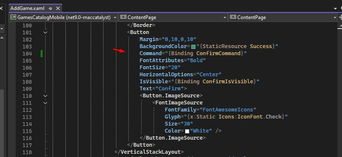Collapse FontImageSource block at line 111

[x=46, y=103]
